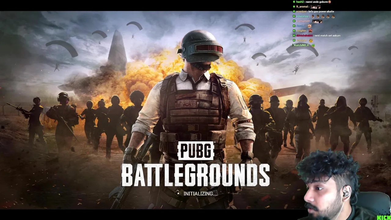Click the PUBG logo box
391x220 pixels.
point(195,151)
